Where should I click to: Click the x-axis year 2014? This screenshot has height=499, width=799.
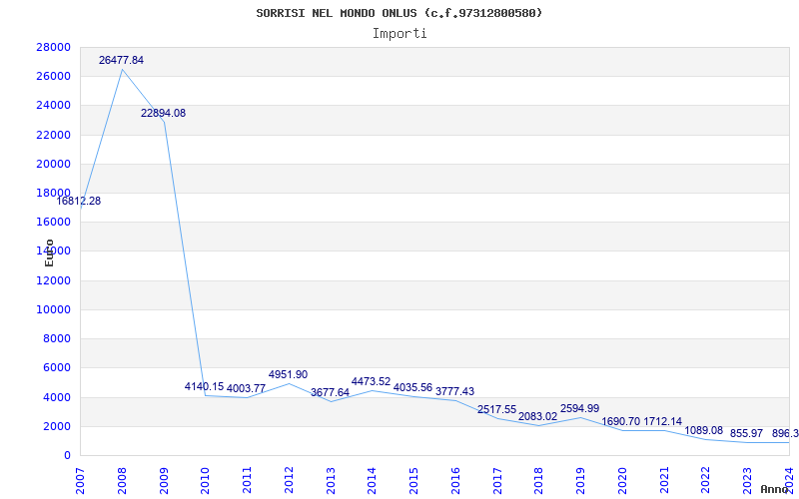pos(372,480)
